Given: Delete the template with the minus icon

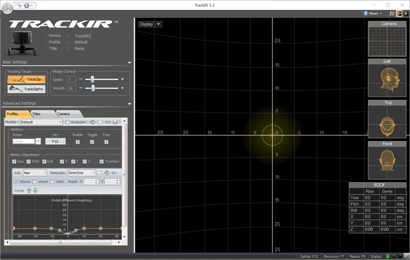Looking at the screenshot, I should [114, 173].
